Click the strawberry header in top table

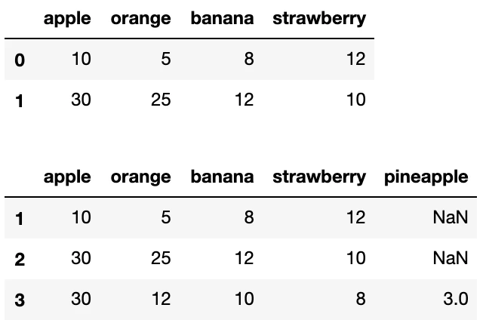click(x=319, y=19)
